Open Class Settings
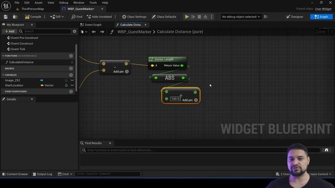 [x=134, y=17]
